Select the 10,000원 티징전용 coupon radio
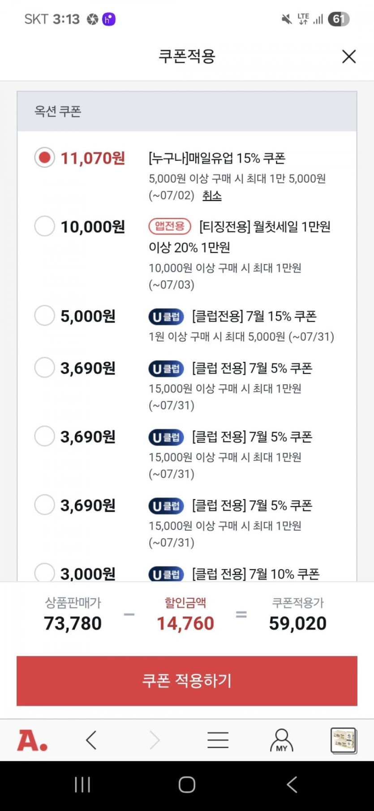 click(45, 226)
